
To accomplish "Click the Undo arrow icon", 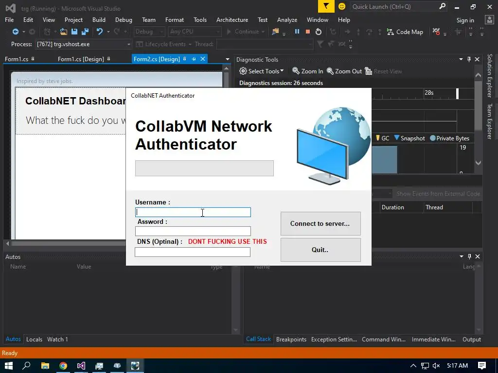I will click(x=100, y=32).
